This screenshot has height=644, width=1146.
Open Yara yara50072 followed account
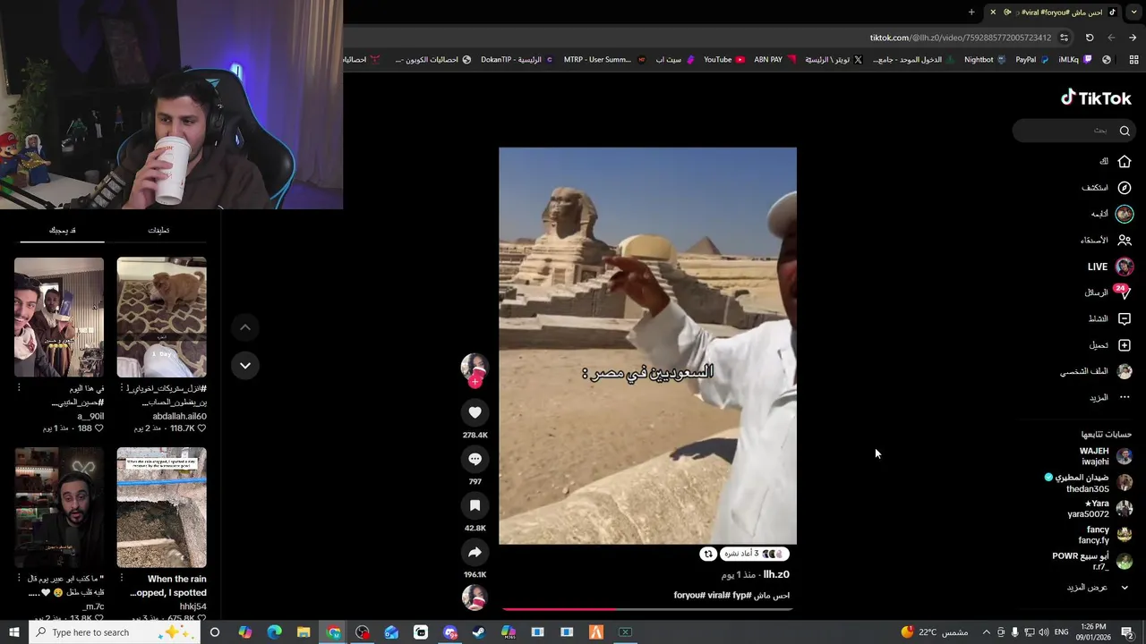tap(1100, 509)
